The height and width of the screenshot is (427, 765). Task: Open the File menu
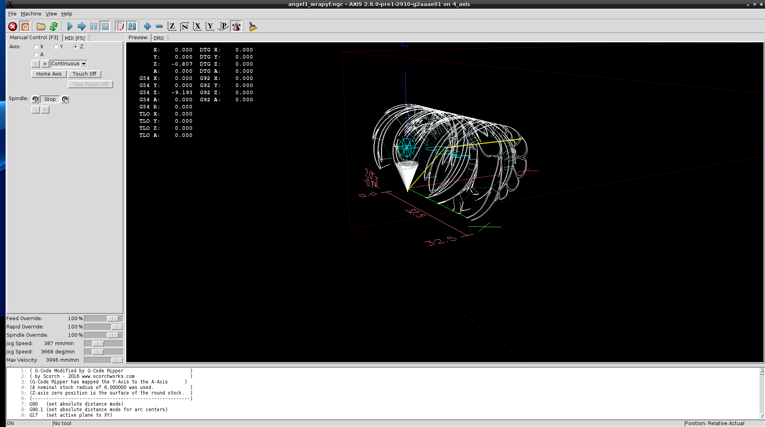tap(12, 14)
